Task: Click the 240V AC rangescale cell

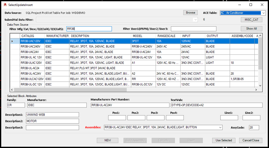Action: [168, 46]
